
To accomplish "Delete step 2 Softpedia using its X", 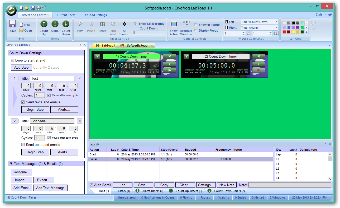I will click(80, 121).
